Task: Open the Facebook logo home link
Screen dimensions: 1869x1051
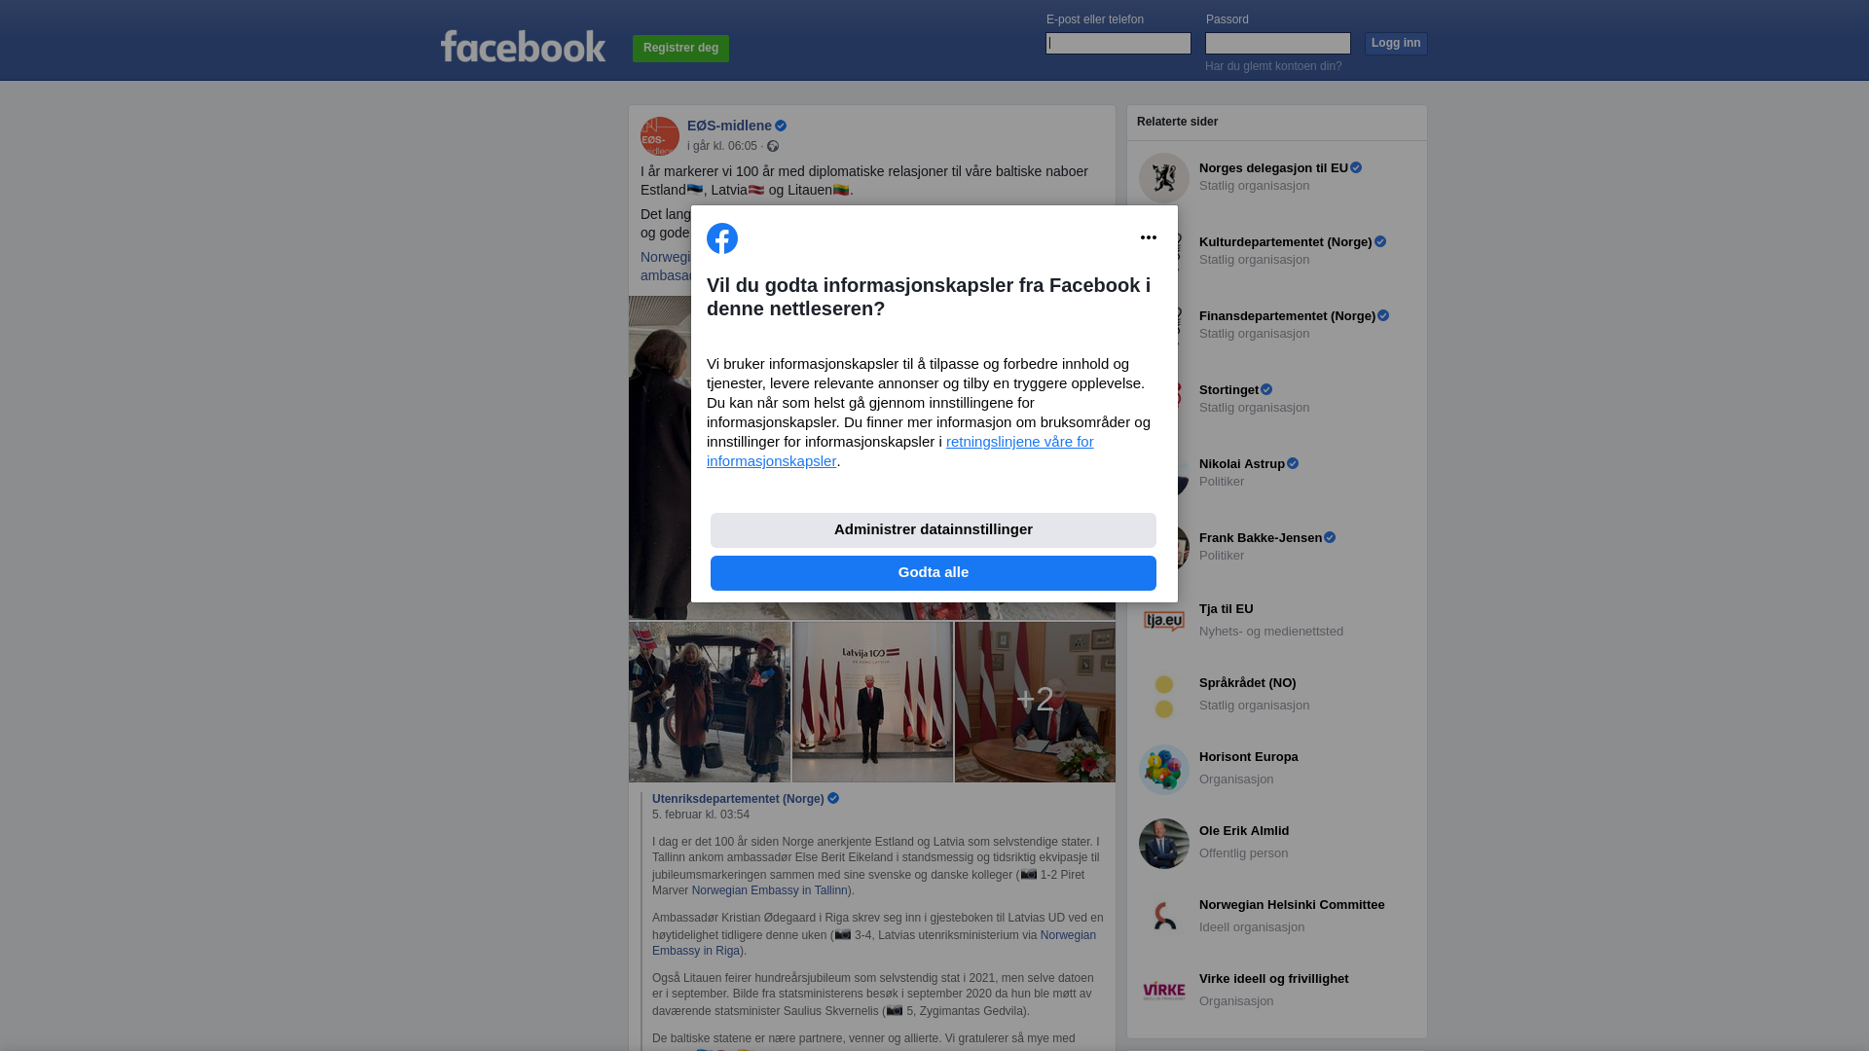Action: [523, 46]
